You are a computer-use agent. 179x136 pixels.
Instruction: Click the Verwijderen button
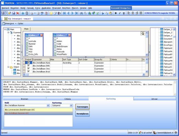(82, 114)
